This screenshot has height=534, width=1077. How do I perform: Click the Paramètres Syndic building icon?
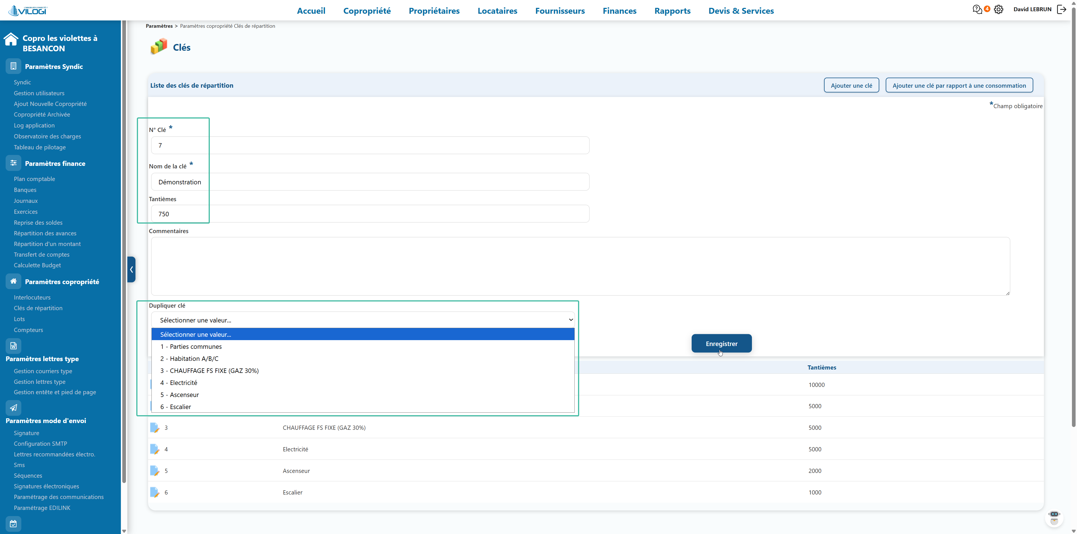click(13, 66)
